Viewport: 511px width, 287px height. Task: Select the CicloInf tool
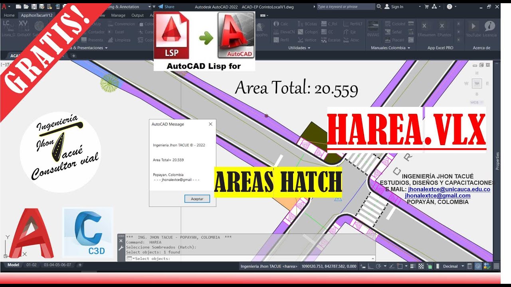[x=395, y=24]
